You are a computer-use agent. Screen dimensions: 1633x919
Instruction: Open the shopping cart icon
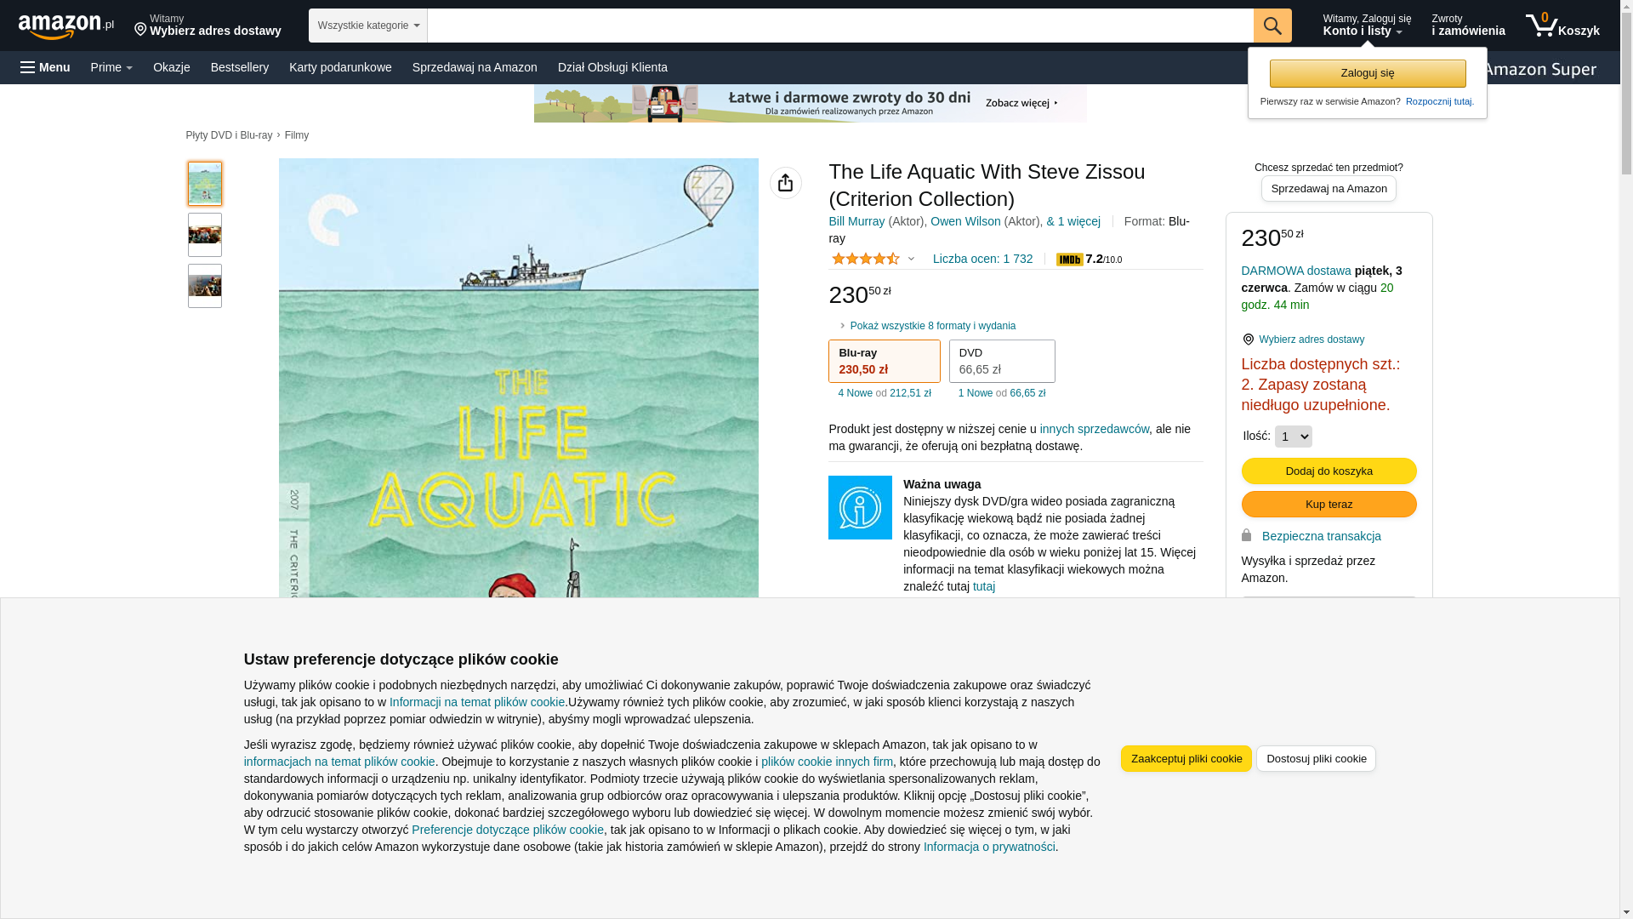[1541, 26]
